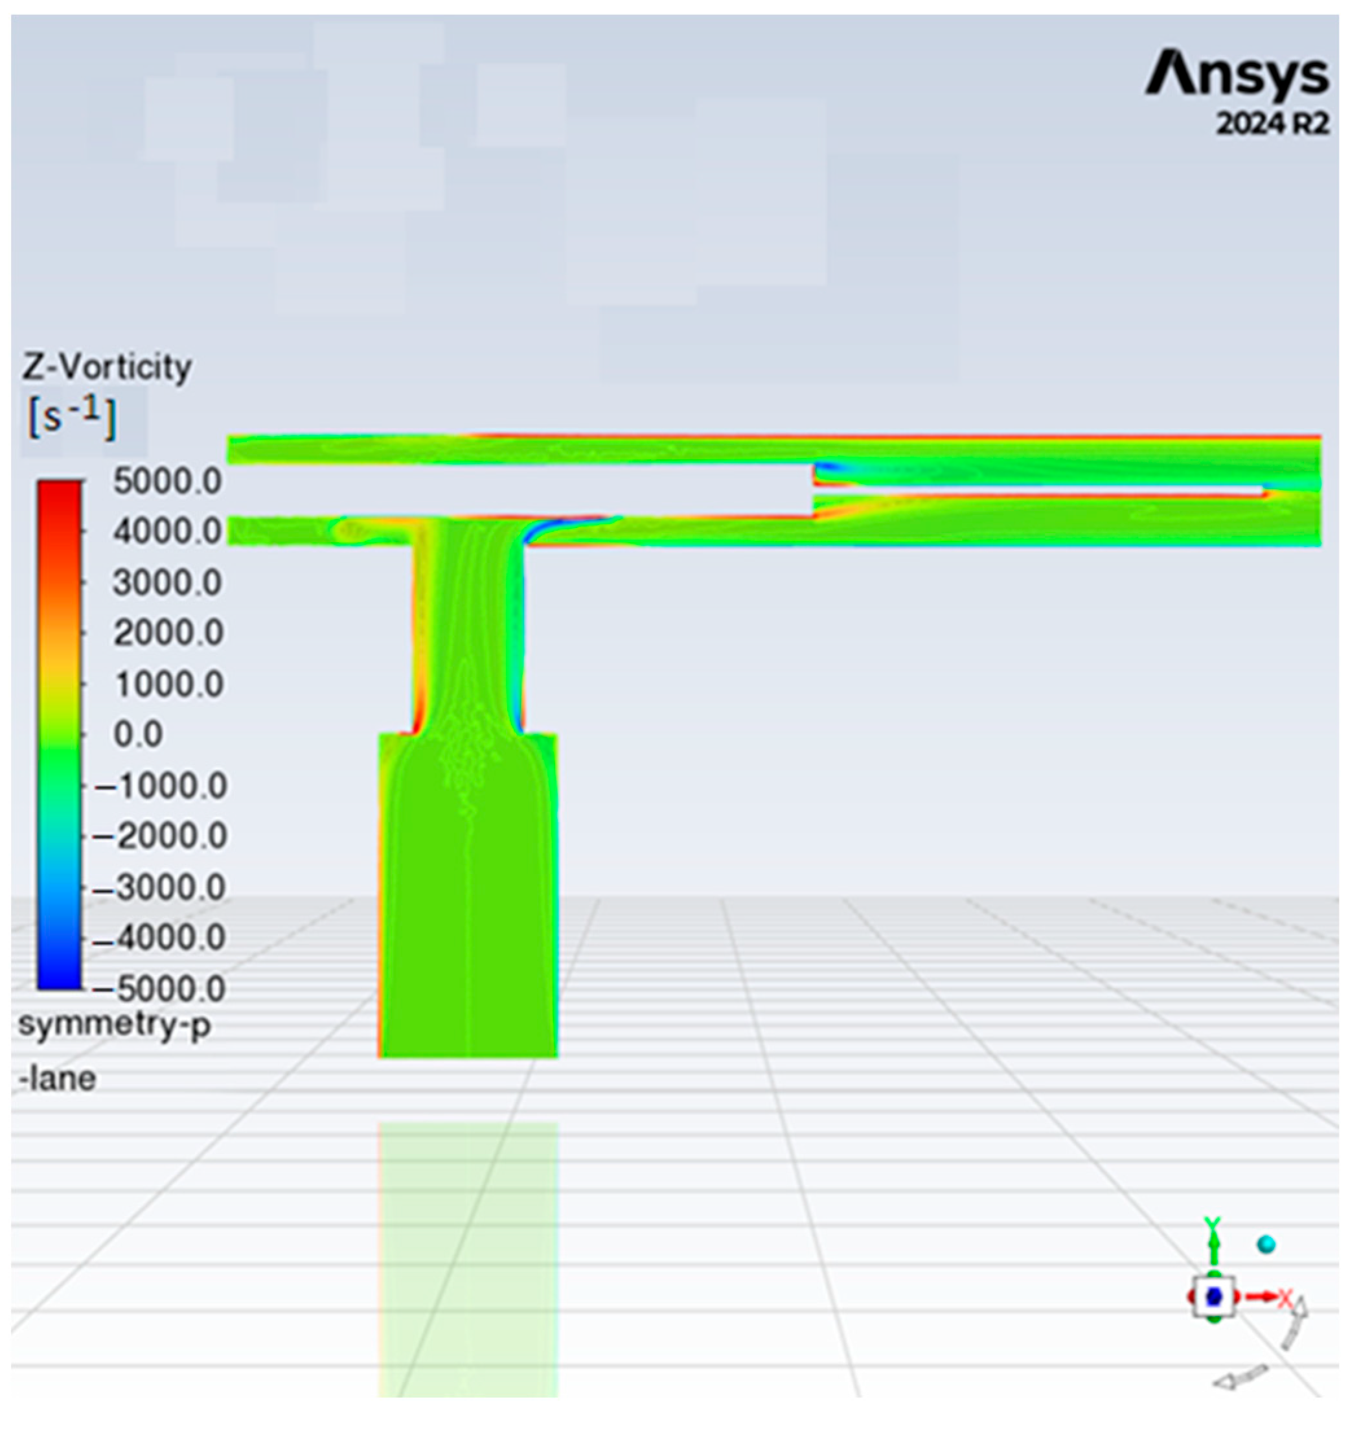Click the cyan isometric view sphere
Screen dimensions: 1359x1439
point(1266,1245)
